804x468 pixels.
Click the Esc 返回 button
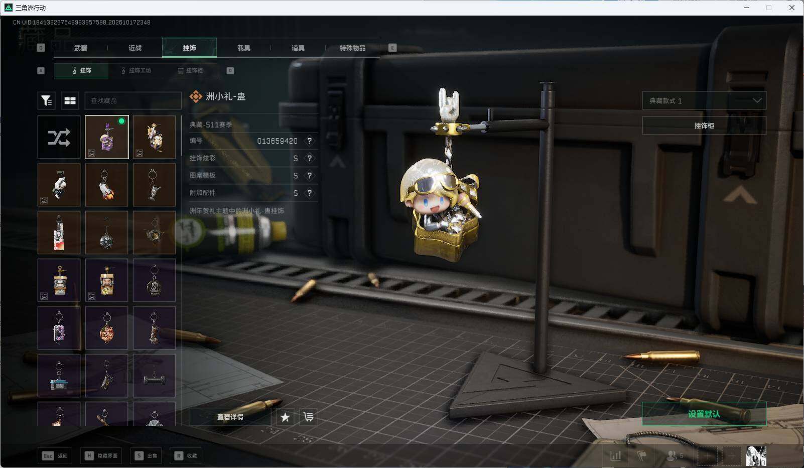[55, 456]
